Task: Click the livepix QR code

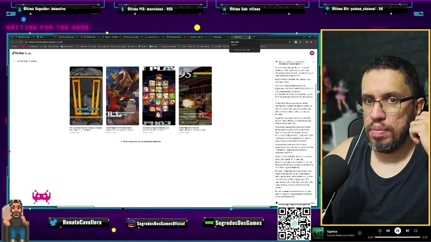Action: click(x=294, y=224)
